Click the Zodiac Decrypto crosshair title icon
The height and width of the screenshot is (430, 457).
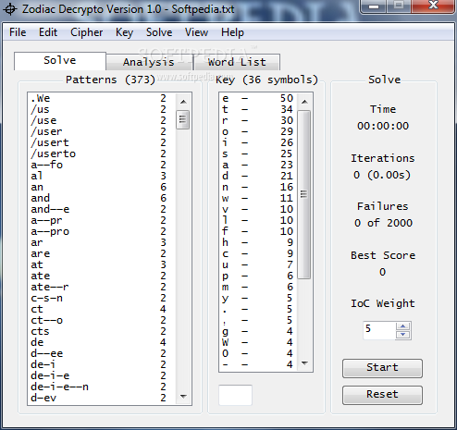pos(10,9)
